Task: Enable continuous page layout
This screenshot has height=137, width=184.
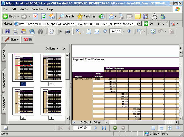Action: pos(161,128)
